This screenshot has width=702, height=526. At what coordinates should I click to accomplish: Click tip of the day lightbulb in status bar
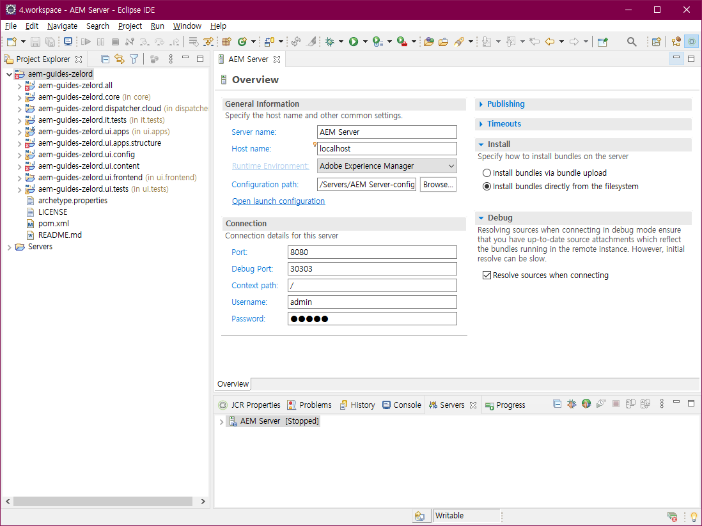pos(694,517)
